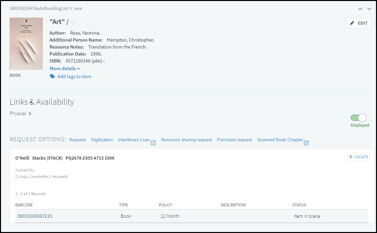Toggle the Displayed switch off
This screenshot has height=233, width=377.
[x=358, y=118]
